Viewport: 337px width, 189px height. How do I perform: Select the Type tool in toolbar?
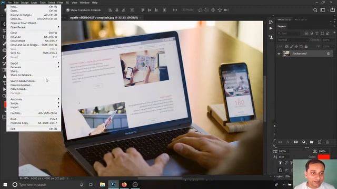coord(4,83)
